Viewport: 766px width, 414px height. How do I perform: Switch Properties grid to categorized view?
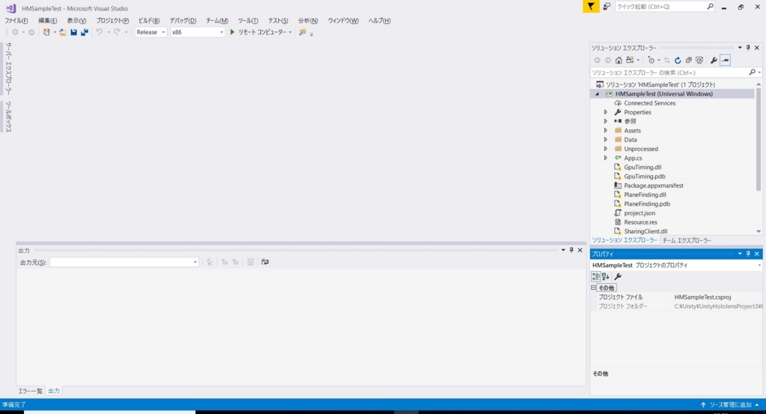(x=595, y=276)
